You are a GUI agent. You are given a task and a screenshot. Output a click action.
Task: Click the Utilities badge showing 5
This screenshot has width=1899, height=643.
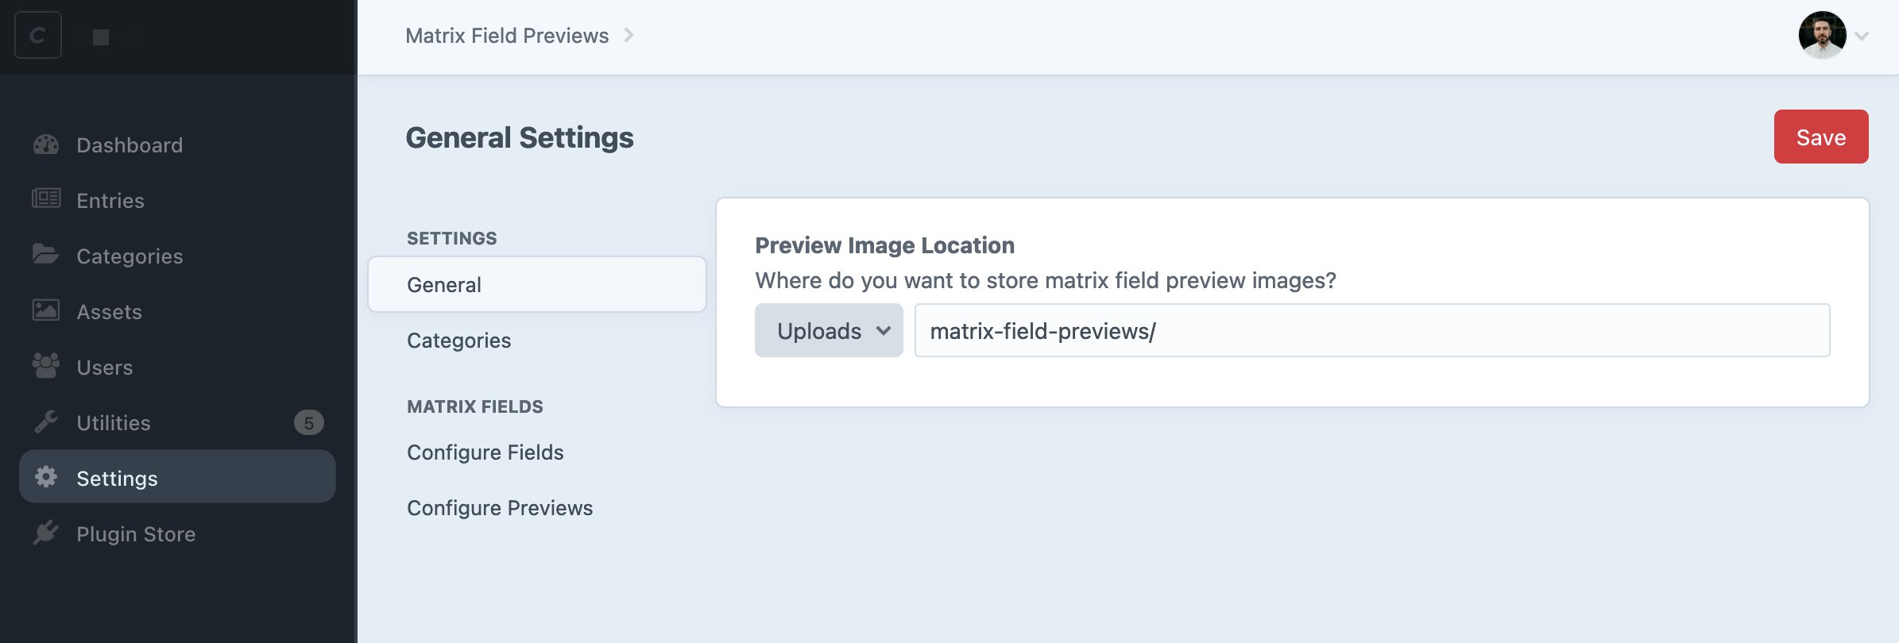[309, 422]
